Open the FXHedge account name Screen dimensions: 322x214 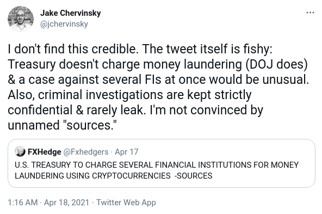tap(45, 152)
